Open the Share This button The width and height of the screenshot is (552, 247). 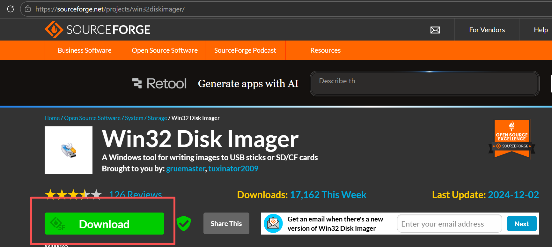pos(226,223)
